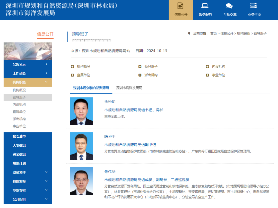Screen dimensions: 278x208
Task: Click the 信息公开 video document icon
Action: point(181,6)
